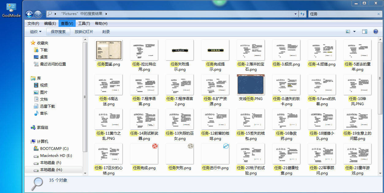The height and width of the screenshot is (193, 384).
Task: Open the 视频 library
Action: [x=44, y=85]
